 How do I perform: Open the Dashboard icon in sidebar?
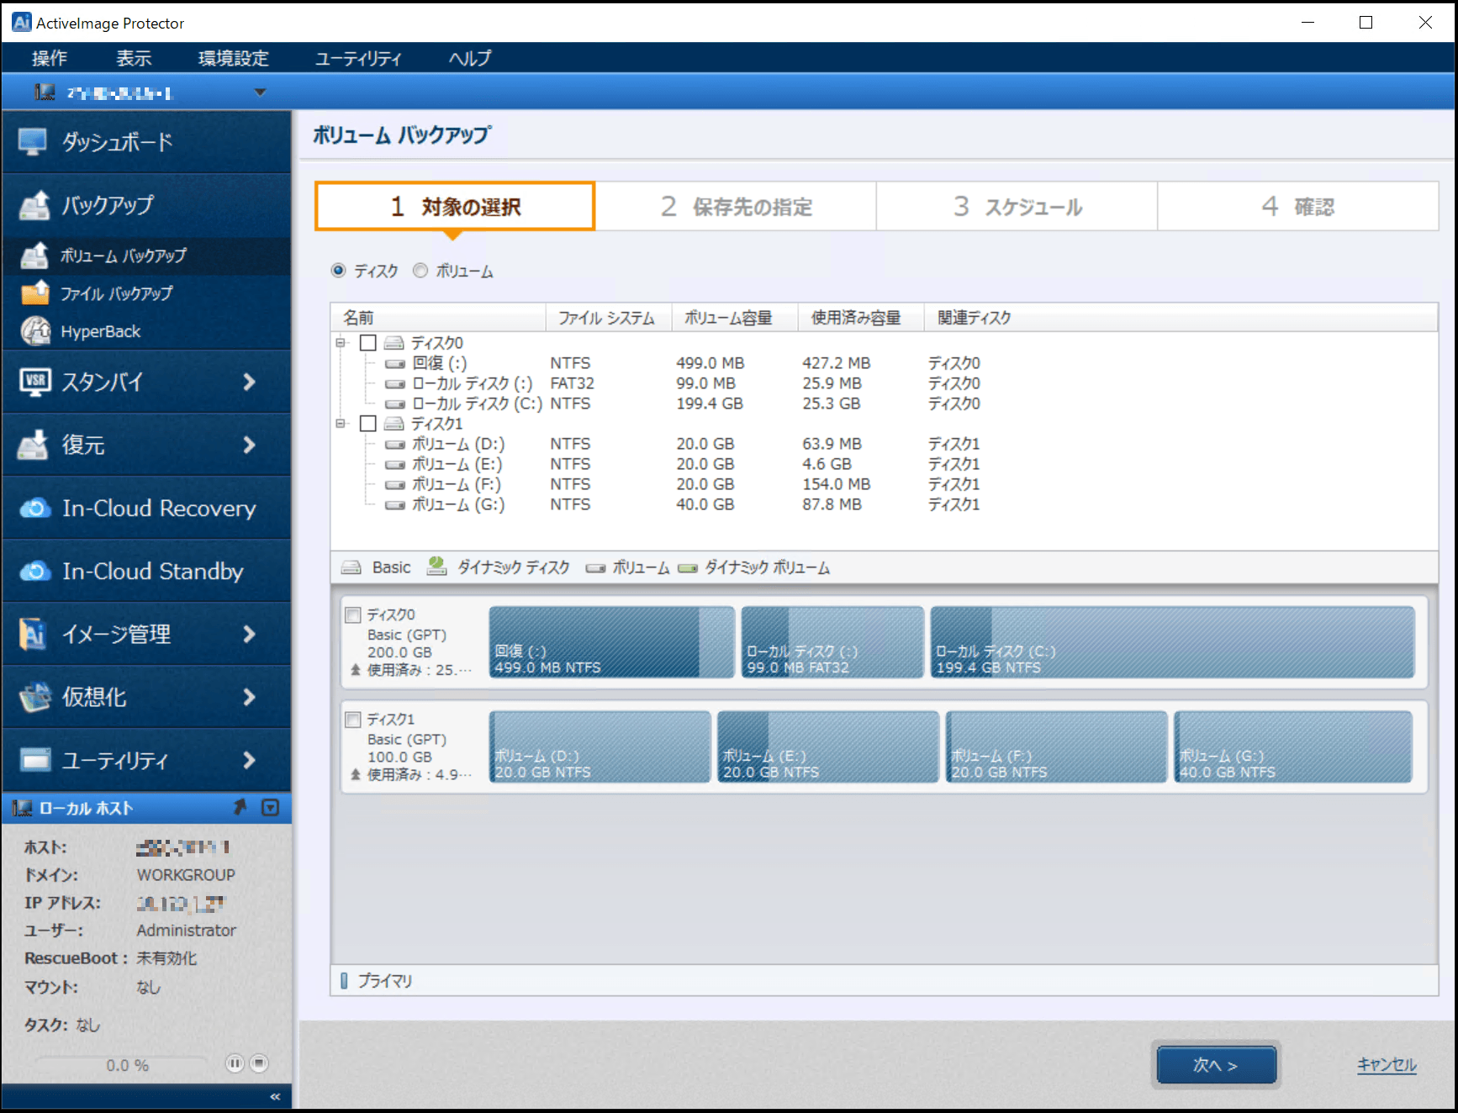[x=33, y=142]
